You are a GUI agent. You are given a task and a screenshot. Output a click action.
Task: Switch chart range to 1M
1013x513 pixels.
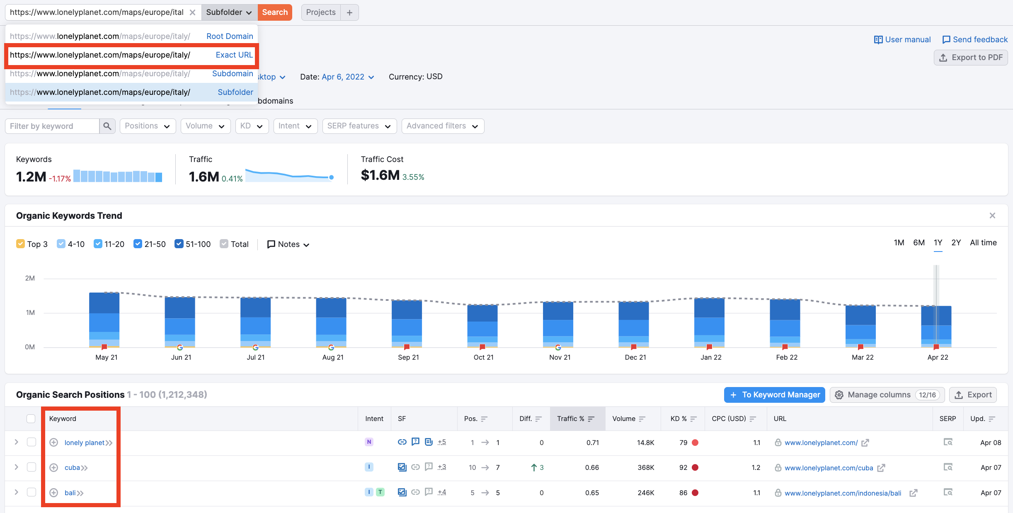click(x=899, y=243)
